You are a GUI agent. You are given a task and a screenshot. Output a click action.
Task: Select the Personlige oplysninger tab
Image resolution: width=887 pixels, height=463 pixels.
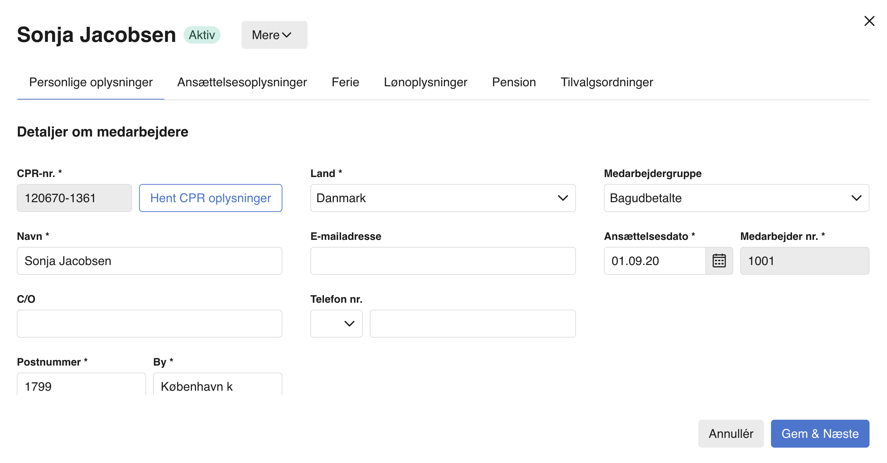pos(91,82)
